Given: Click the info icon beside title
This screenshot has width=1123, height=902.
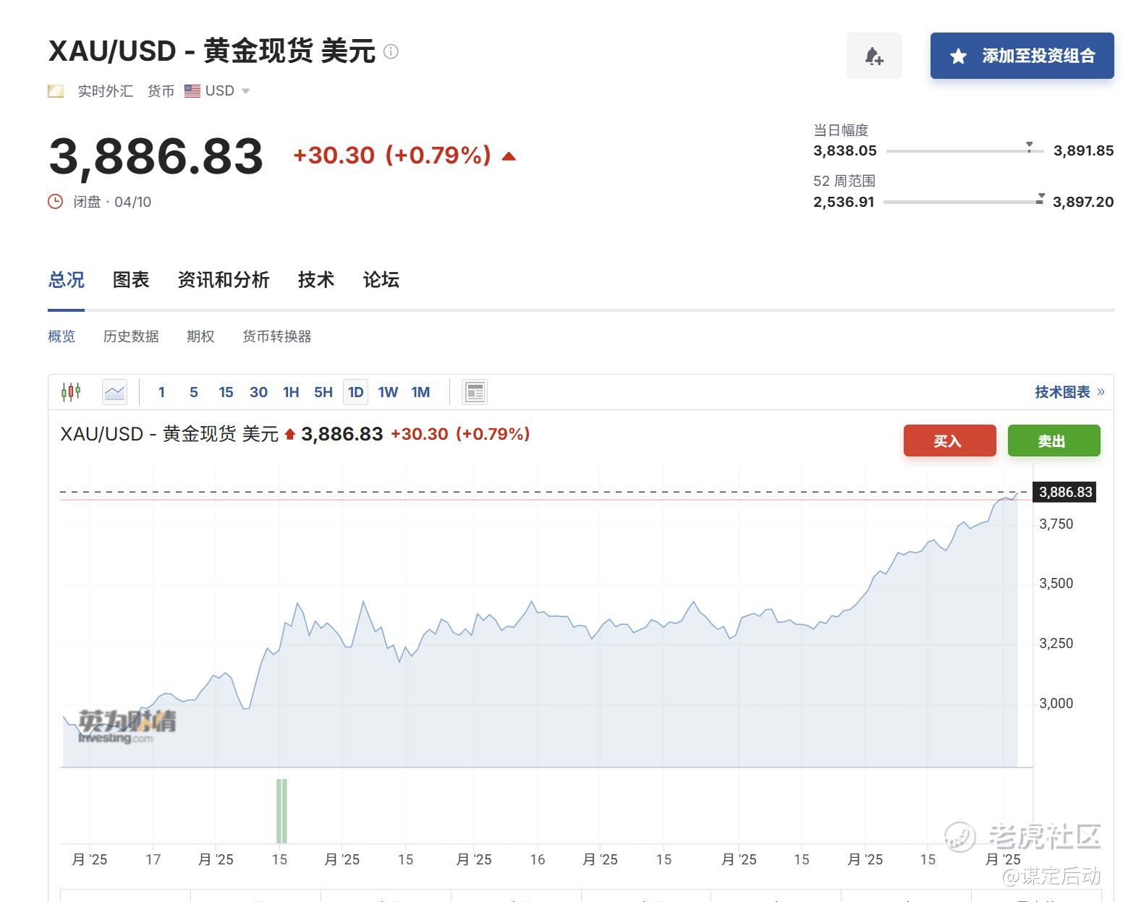Looking at the screenshot, I should (x=391, y=51).
